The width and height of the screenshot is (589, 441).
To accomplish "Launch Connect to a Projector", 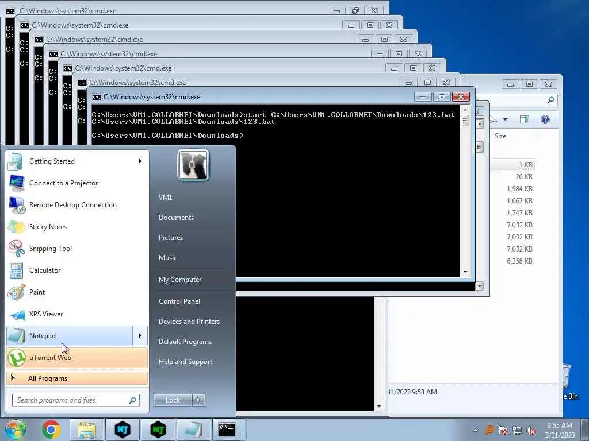I will tap(77, 183).
